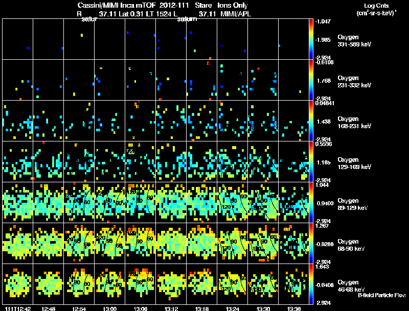
Task: Click the B-field Particle Flow label
Action: coord(382,295)
